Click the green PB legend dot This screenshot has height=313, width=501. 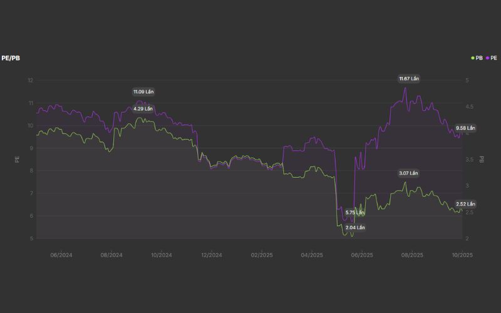pos(473,58)
